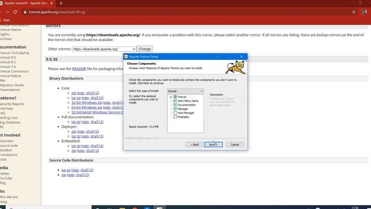Download the Deployer tar.gz link
The height and width of the screenshot is (209, 371).
coord(76,136)
